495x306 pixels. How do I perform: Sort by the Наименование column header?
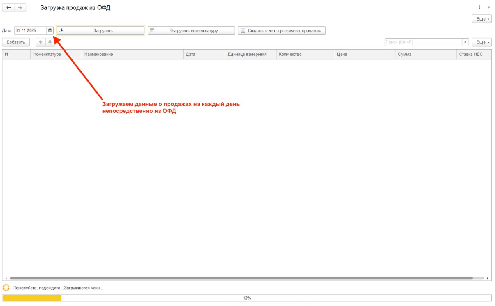click(132, 54)
